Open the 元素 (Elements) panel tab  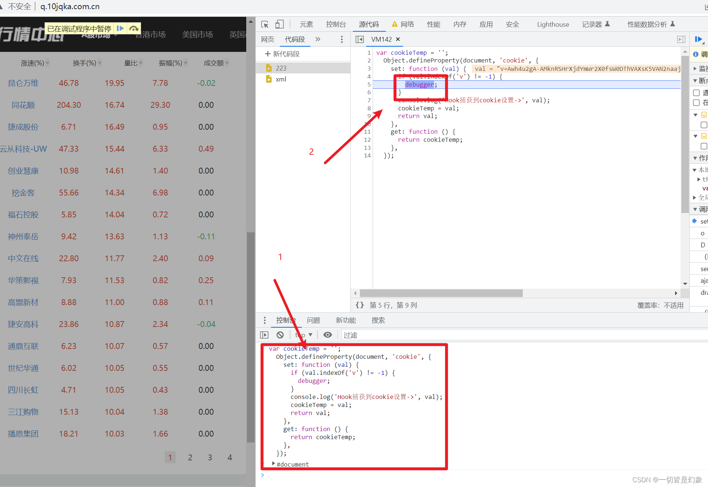pos(306,24)
